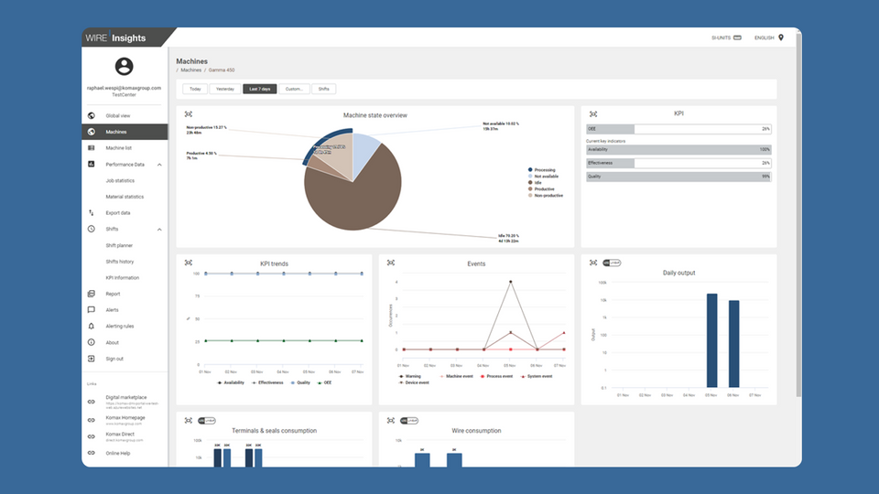Image resolution: width=879 pixels, height=494 pixels.
Task: Click the Sign out icon
Action: [92, 359]
